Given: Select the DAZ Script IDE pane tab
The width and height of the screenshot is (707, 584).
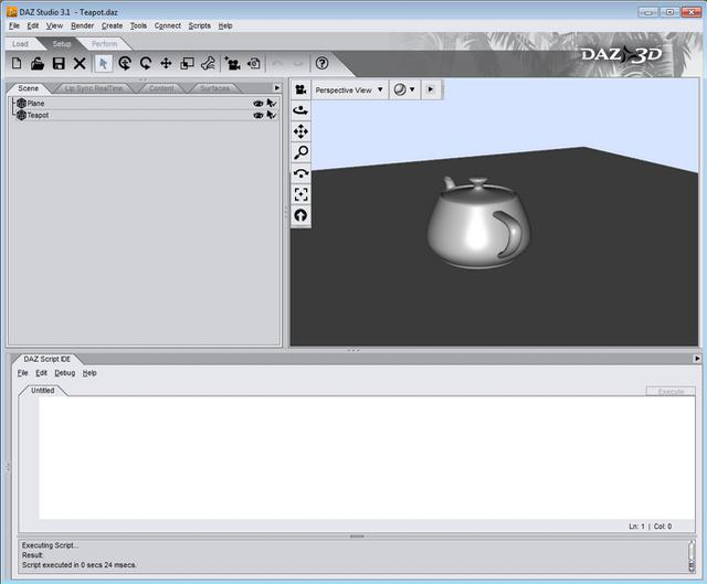Looking at the screenshot, I should point(47,359).
